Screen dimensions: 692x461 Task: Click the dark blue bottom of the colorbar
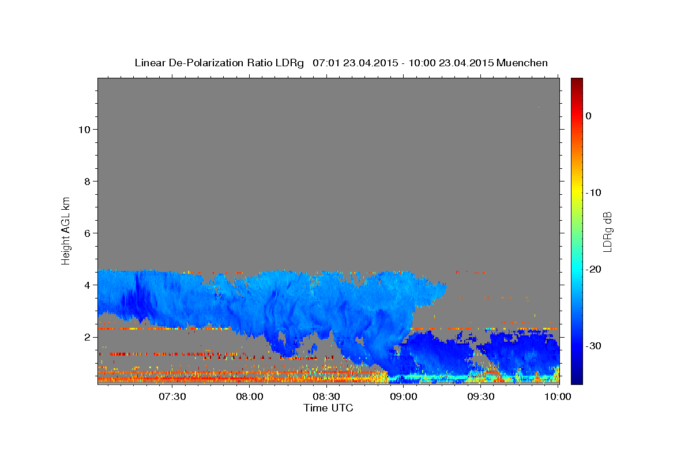(x=577, y=377)
